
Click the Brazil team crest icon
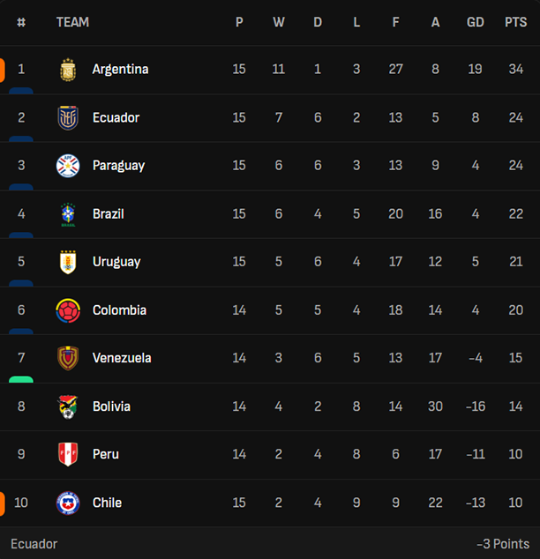[x=68, y=214]
